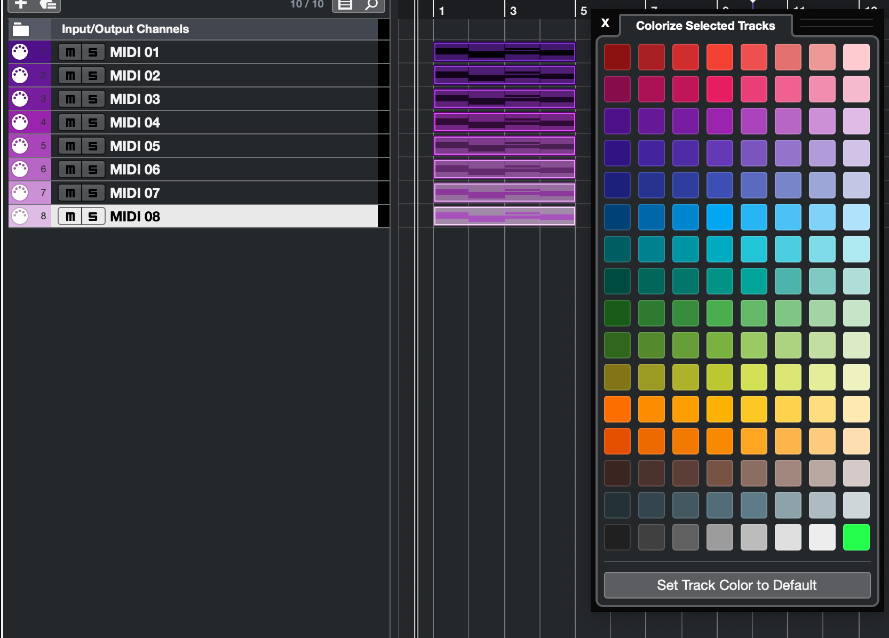The image size is (889, 638).
Task: Choose the dark red swatch in top-left corner
Action: [x=617, y=57]
